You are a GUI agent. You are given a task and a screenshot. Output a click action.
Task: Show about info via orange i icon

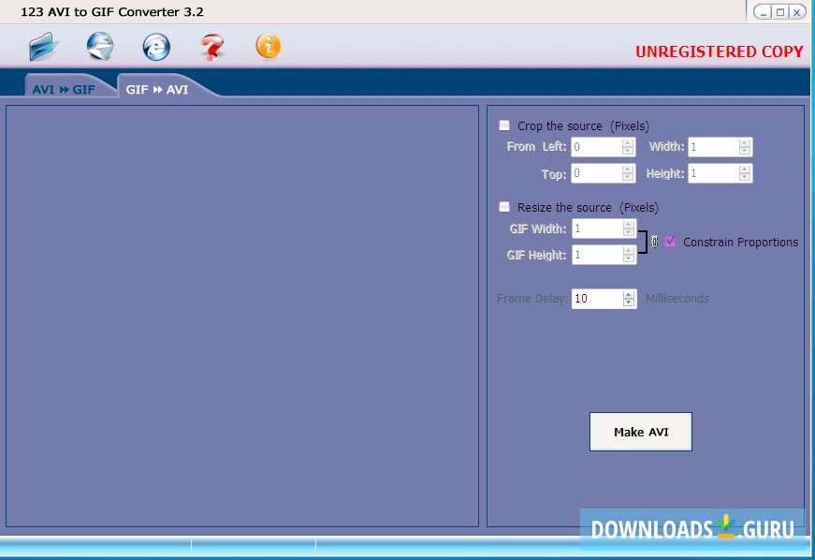[269, 46]
